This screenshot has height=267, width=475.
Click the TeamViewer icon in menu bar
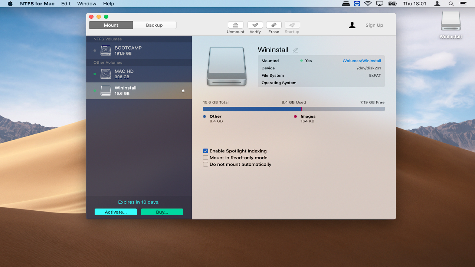(x=357, y=4)
